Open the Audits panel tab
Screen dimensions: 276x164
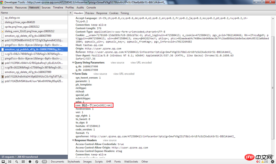click(x=80, y=7)
